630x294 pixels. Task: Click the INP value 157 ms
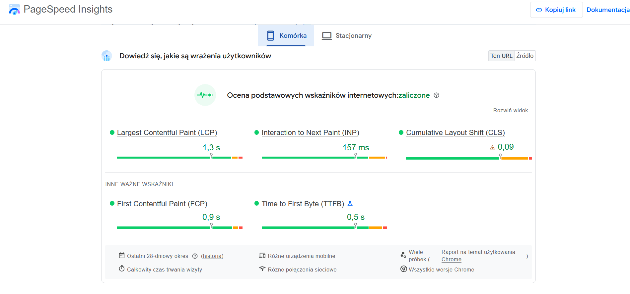click(356, 147)
